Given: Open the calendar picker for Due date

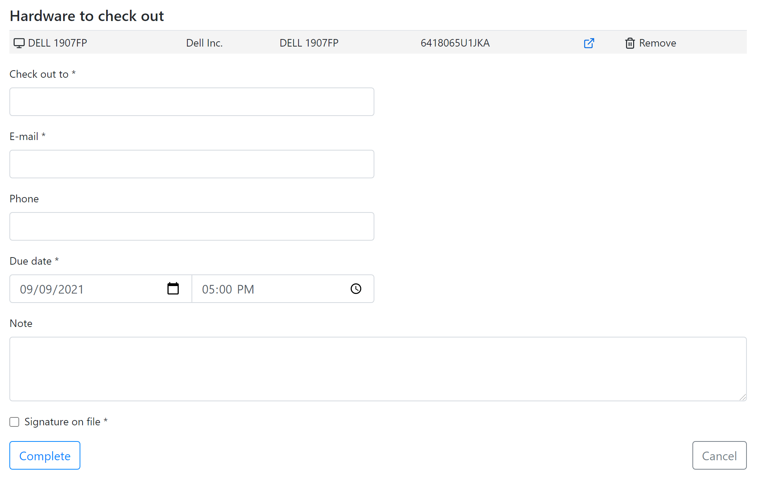Looking at the screenshot, I should 173,289.
